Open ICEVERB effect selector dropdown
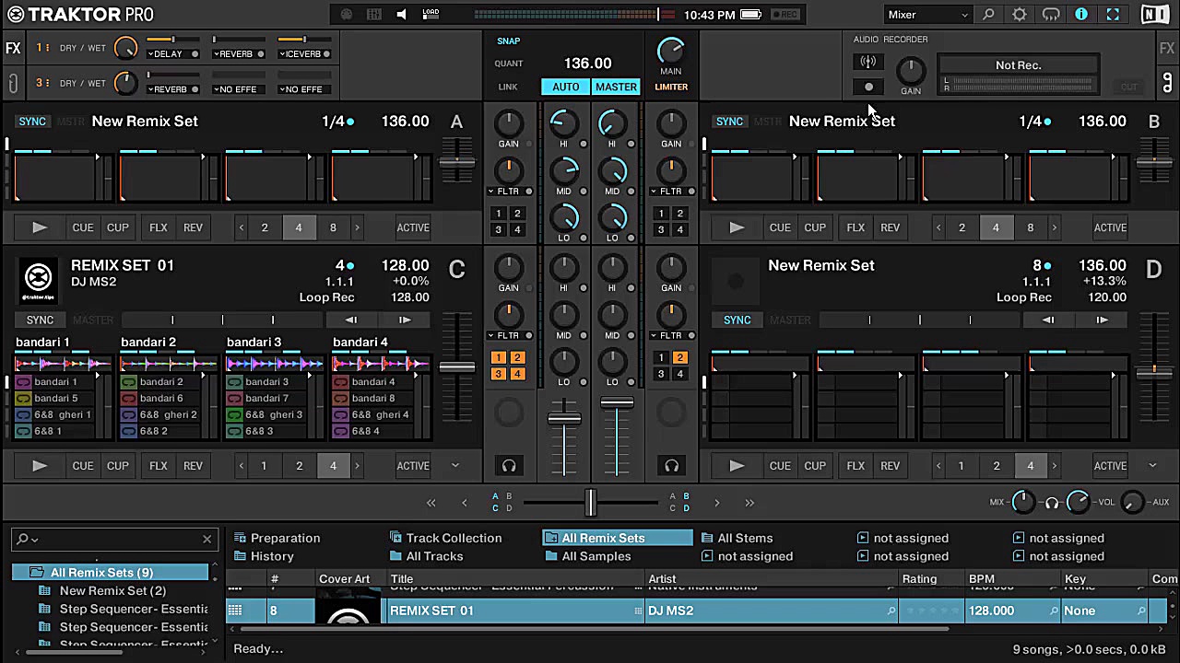The image size is (1180, 663). click(302, 54)
